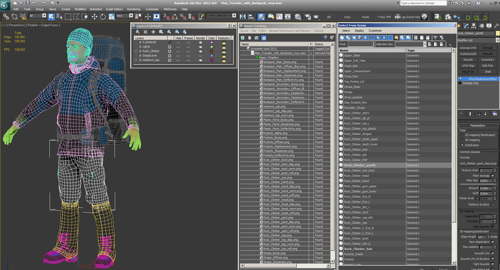Toggle the 3D Snaps icon

coord(166,17)
